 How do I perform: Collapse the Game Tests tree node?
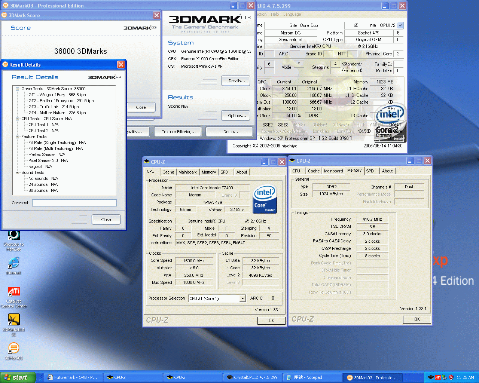[x=17, y=89]
